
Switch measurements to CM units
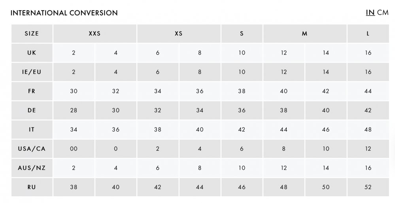pyautogui.click(x=383, y=13)
